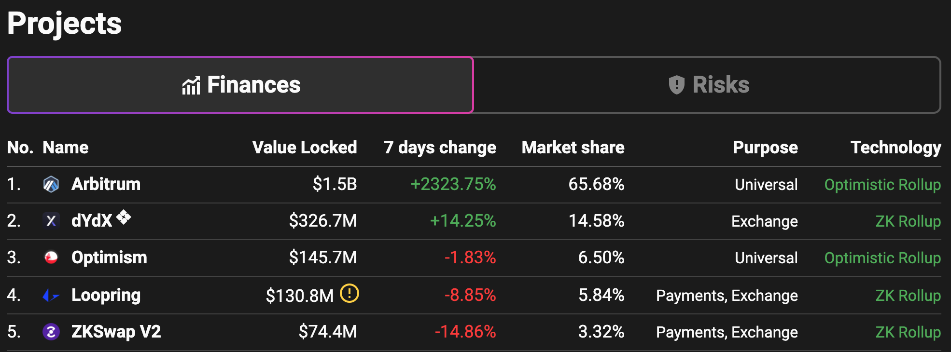The height and width of the screenshot is (352, 951).
Task: Click the Loopring logo icon
Action: pos(51,295)
